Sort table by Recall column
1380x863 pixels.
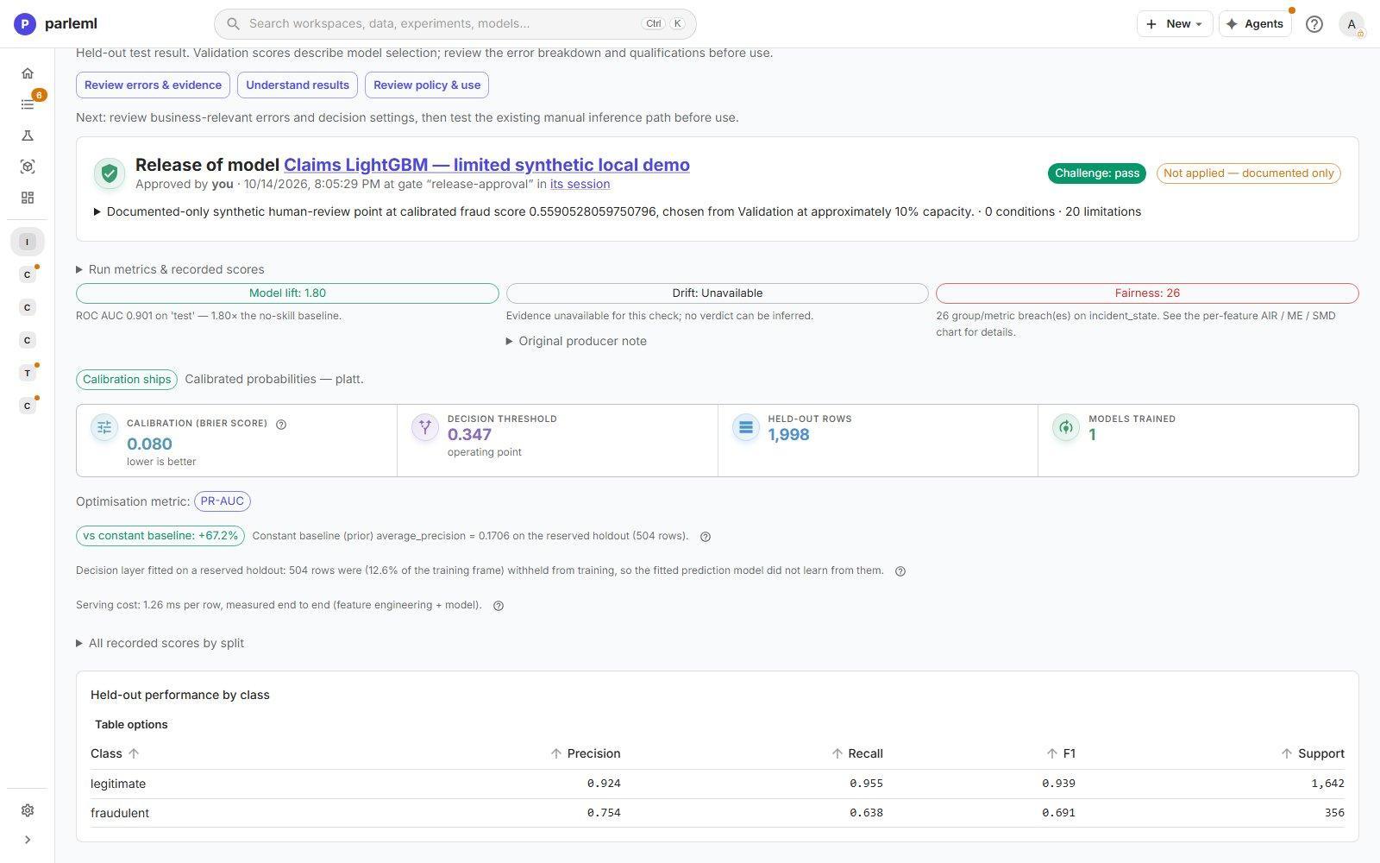pos(857,753)
